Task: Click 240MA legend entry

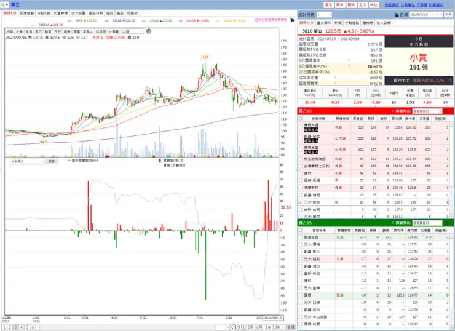Action: (x=47, y=25)
